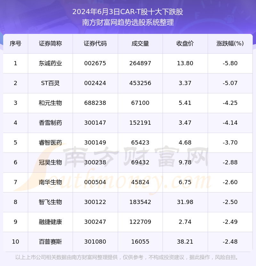This screenshot has width=256, height=266.
Task: Click stock name 'ST百灵'
Action: click(51, 83)
